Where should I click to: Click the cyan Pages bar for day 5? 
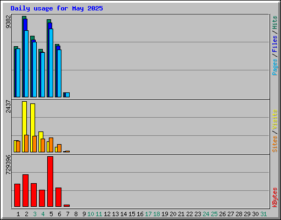(51, 63)
